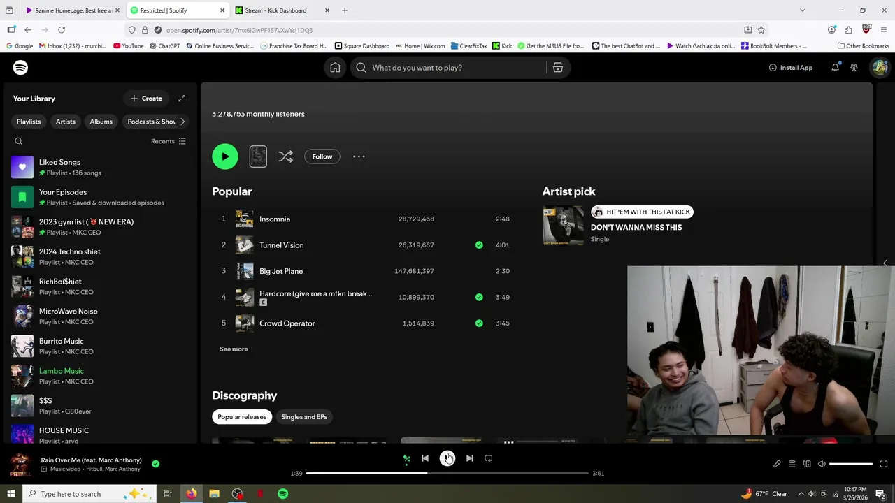Image resolution: width=895 pixels, height=503 pixels.
Task: Open Lambo Music playlist
Action: click(x=99, y=376)
